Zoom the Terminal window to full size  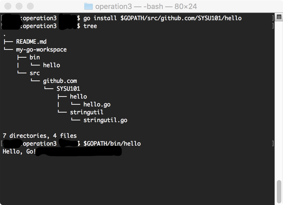(30, 6)
